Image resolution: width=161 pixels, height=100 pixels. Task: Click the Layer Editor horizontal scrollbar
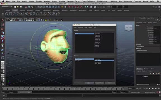click(x=144, y=85)
